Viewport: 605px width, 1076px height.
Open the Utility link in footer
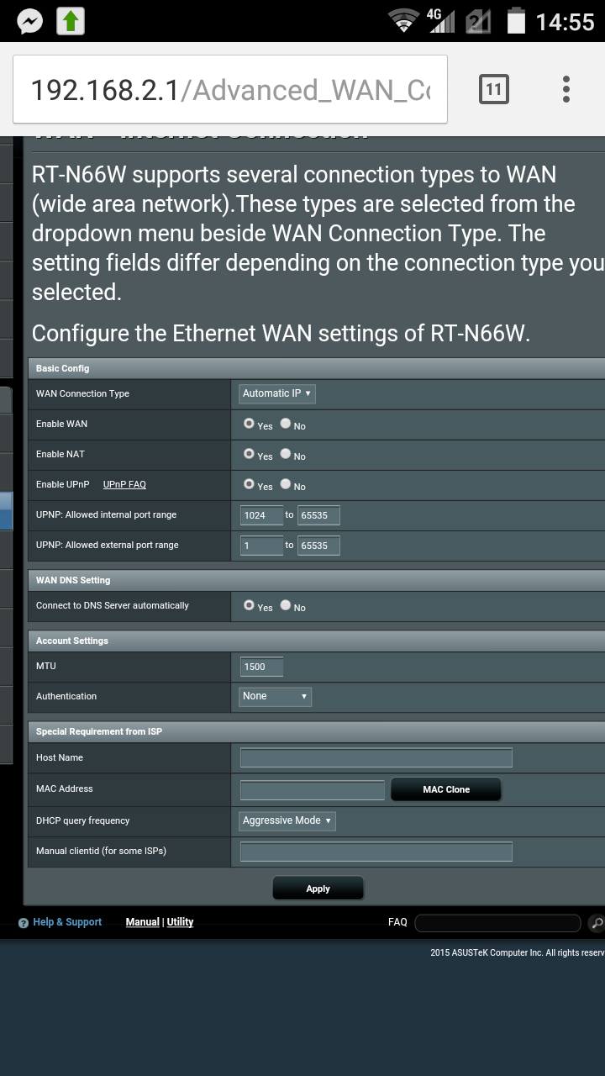(180, 922)
